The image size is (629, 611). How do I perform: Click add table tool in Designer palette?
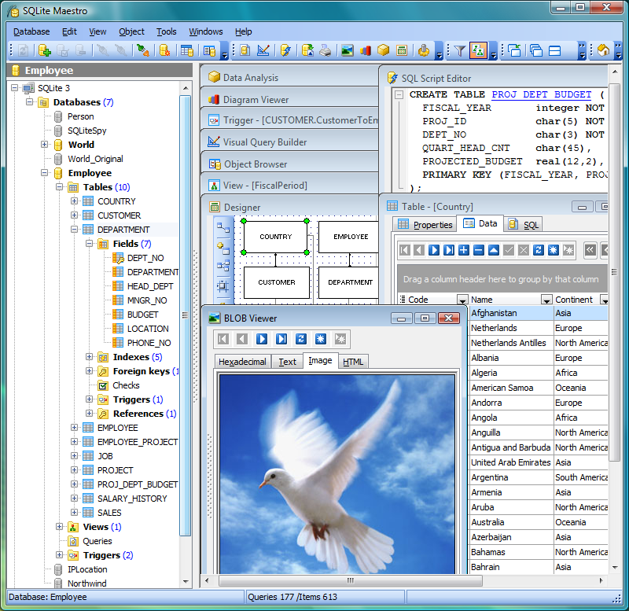tap(223, 248)
